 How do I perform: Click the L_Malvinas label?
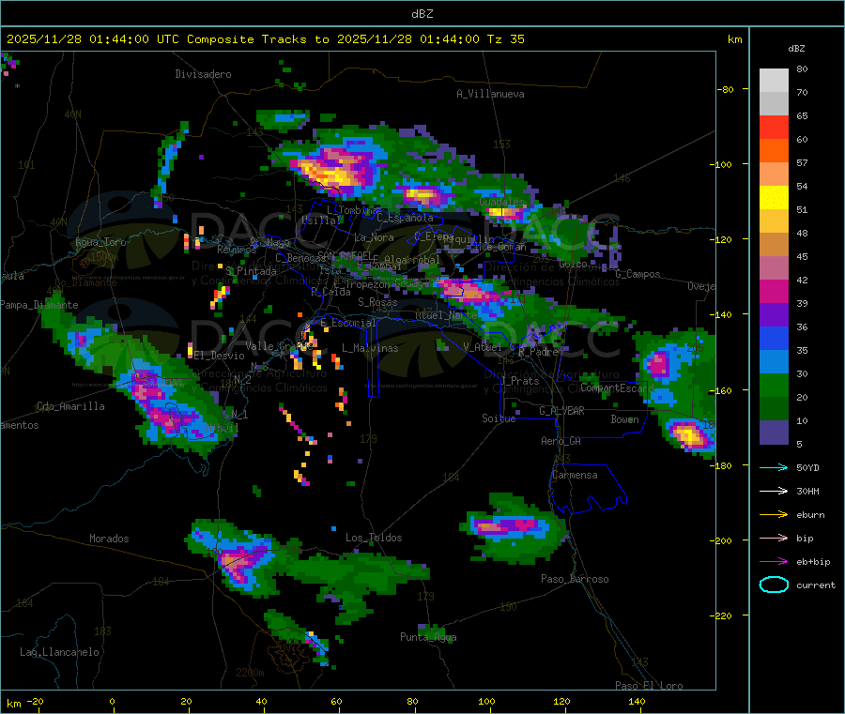point(370,348)
